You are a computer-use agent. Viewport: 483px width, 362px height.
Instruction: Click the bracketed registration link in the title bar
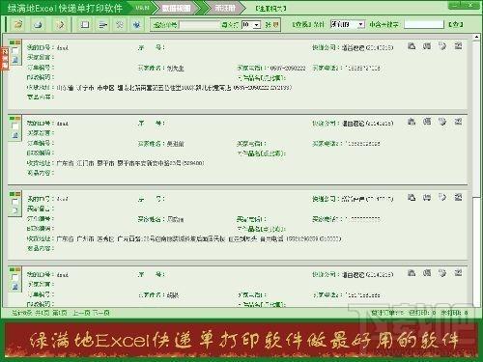(270, 9)
